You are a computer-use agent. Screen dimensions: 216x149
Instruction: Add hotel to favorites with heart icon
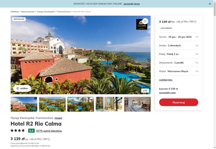click(145, 21)
